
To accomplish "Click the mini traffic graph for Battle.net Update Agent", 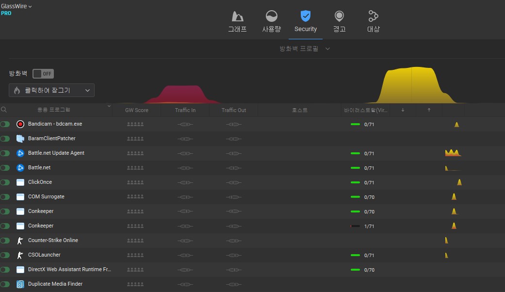I will point(453,153).
